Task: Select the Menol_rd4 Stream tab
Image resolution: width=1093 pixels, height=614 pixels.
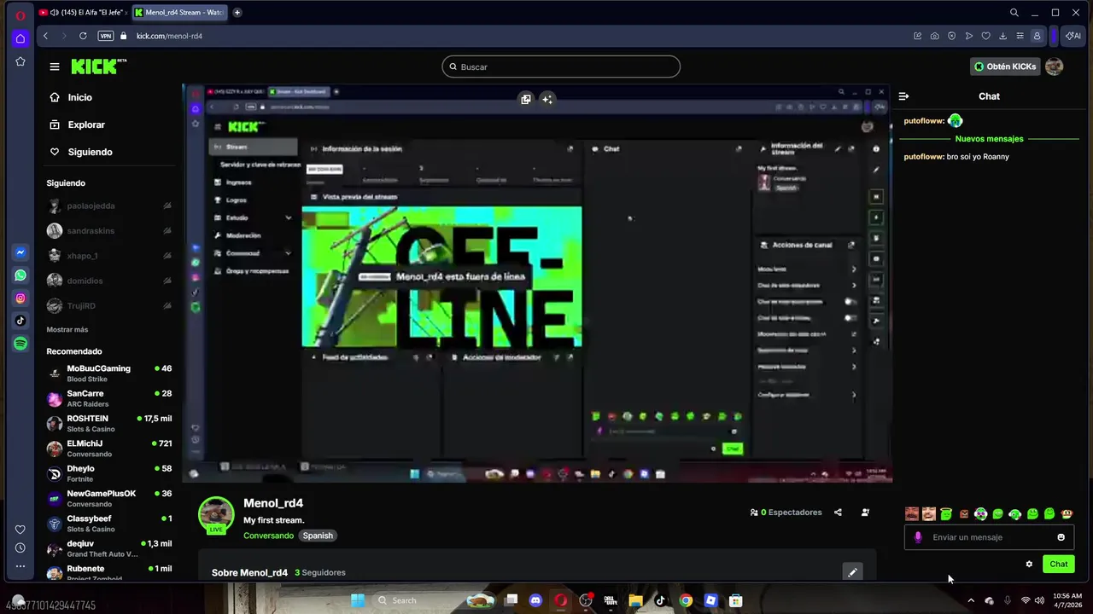Action: [x=179, y=13]
